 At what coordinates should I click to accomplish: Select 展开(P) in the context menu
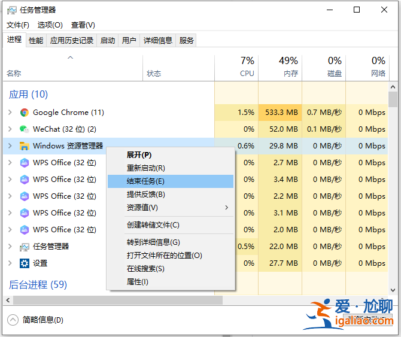pos(171,154)
